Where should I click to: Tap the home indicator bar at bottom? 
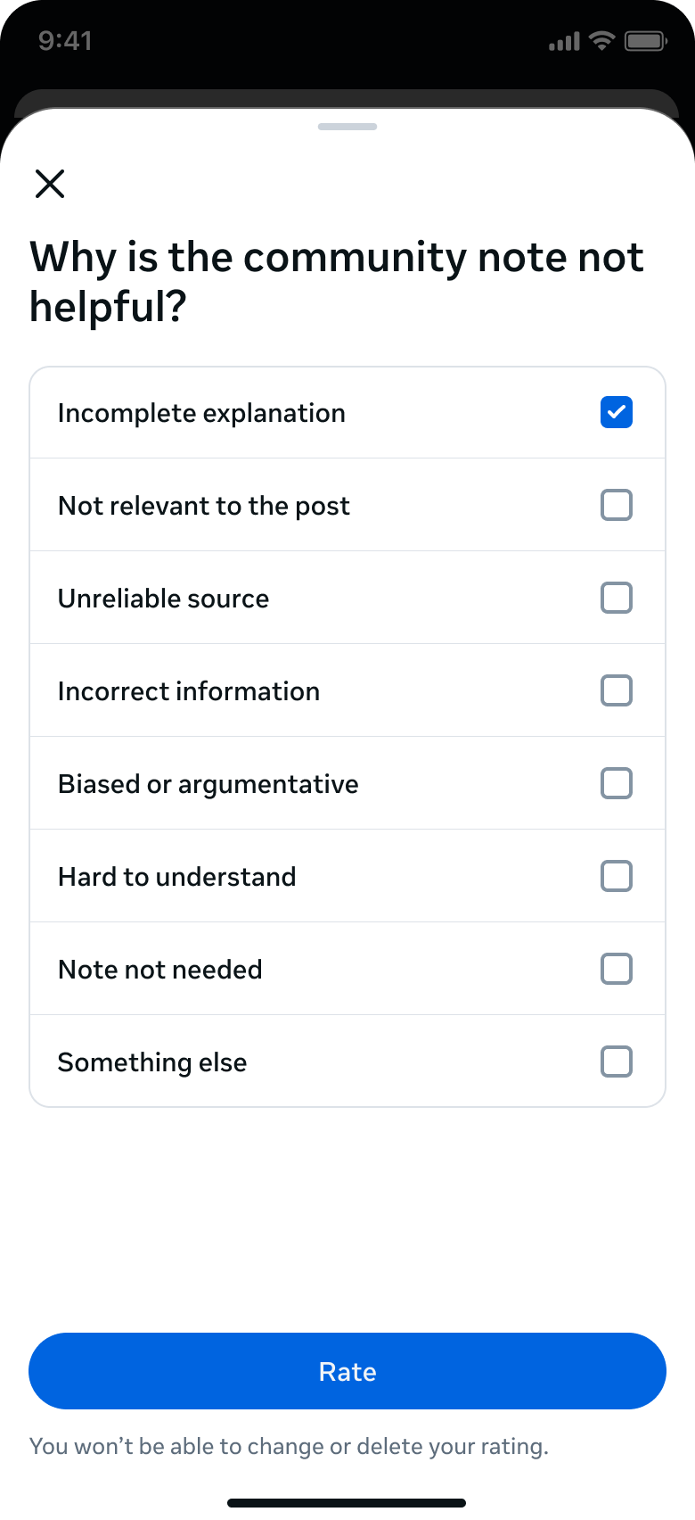(x=347, y=1503)
